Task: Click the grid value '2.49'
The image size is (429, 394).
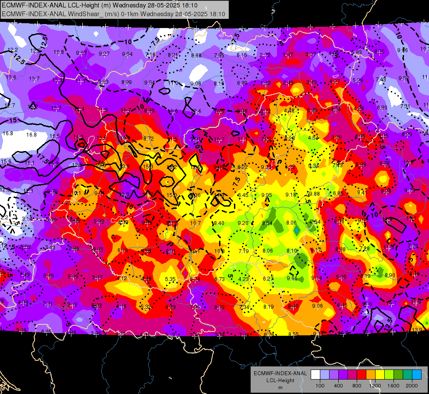Action: tap(288, 83)
